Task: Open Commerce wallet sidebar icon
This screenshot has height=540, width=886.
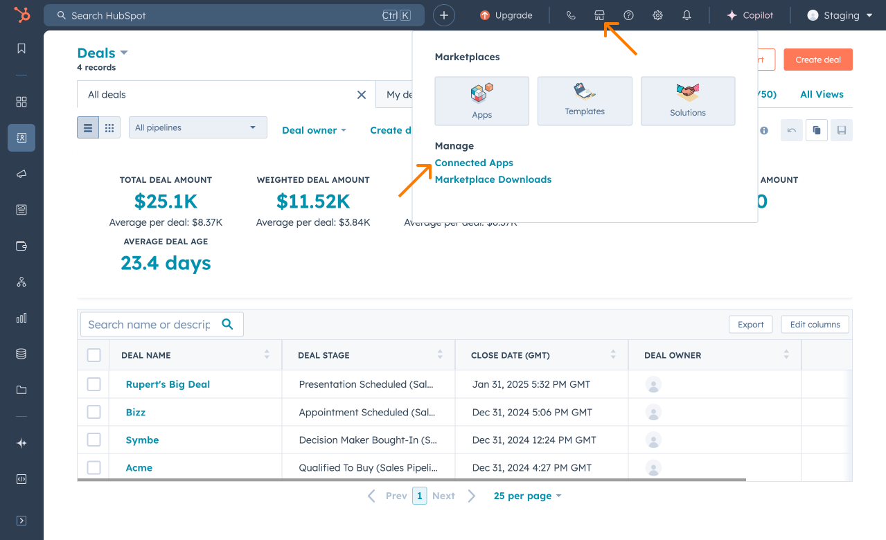Action: (21, 246)
